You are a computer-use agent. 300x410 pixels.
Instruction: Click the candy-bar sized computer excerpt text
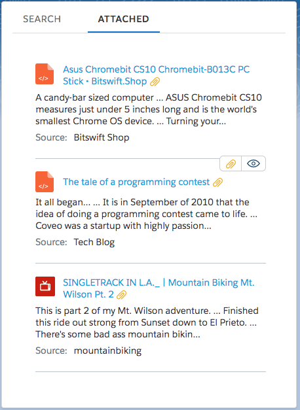pyautogui.click(x=149, y=109)
